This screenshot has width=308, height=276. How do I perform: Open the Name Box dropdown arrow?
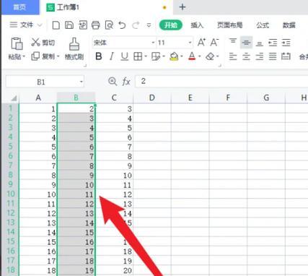(82, 82)
